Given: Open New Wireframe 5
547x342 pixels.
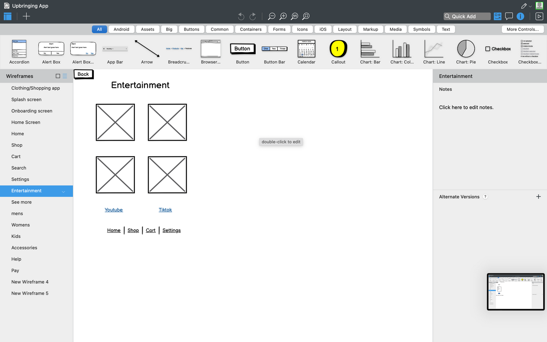Looking at the screenshot, I should (x=36, y=293).
